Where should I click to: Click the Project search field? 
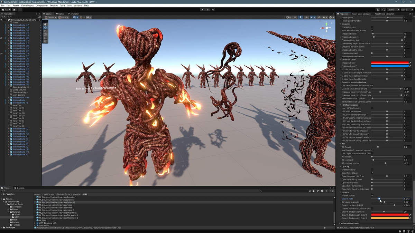pos(284,191)
